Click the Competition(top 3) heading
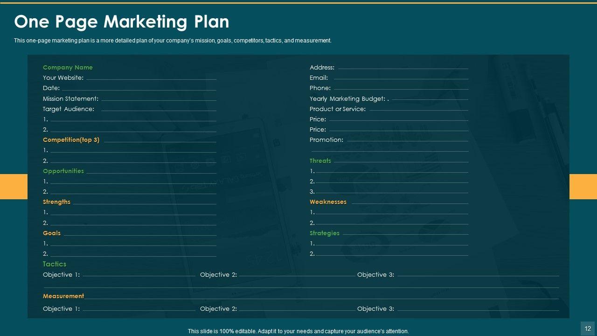 (x=71, y=140)
